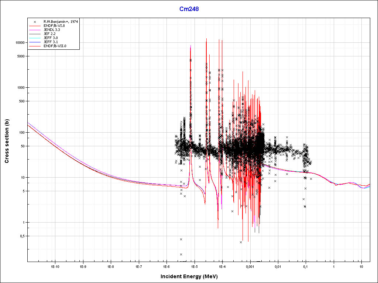
Task: Click the blue JEFF 3.1 line swatch
Action: [35, 42]
